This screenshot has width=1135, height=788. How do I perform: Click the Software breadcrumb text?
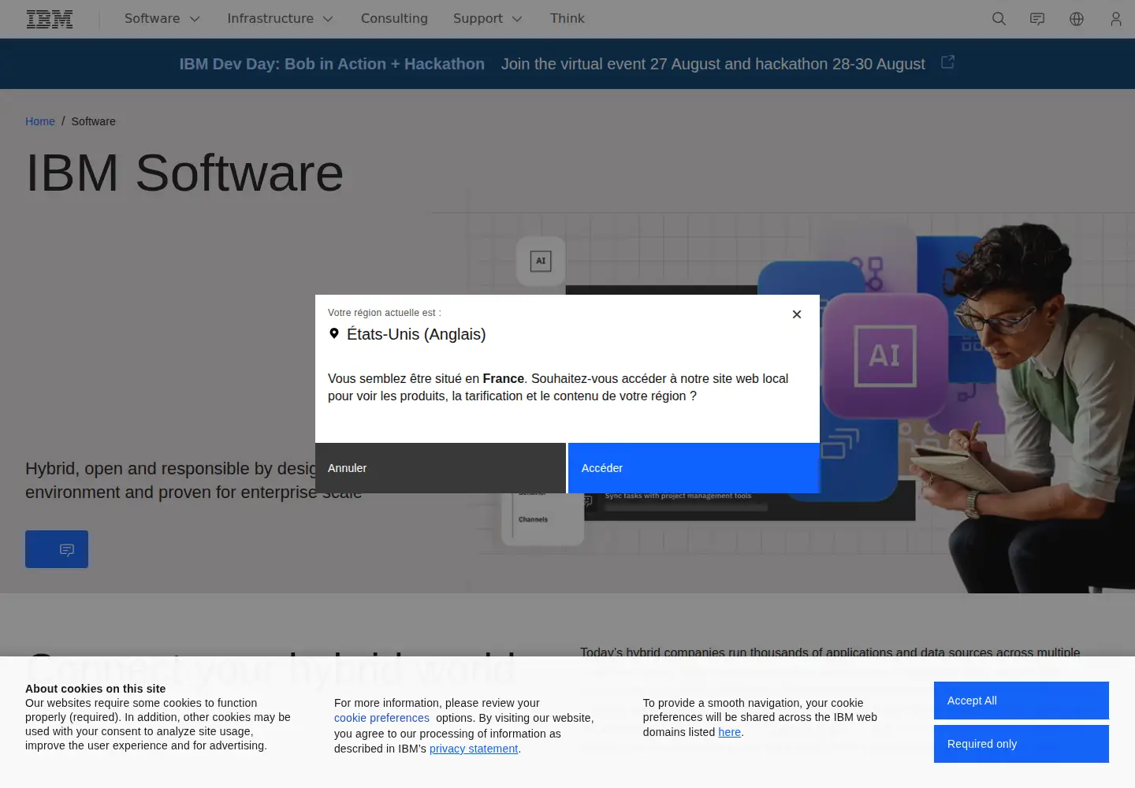click(93, 121)
